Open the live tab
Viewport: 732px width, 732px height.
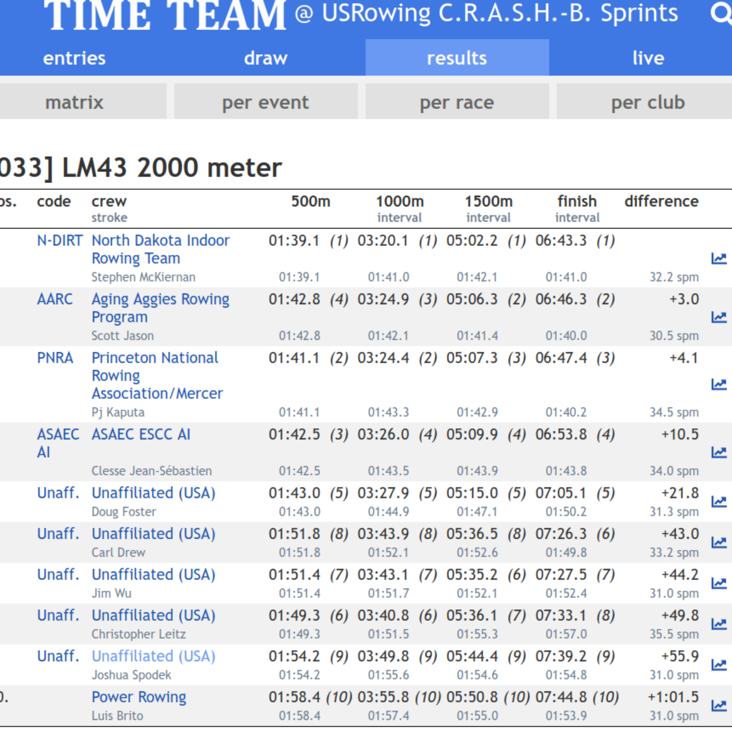pyautogui.click(x=648, y=58)
